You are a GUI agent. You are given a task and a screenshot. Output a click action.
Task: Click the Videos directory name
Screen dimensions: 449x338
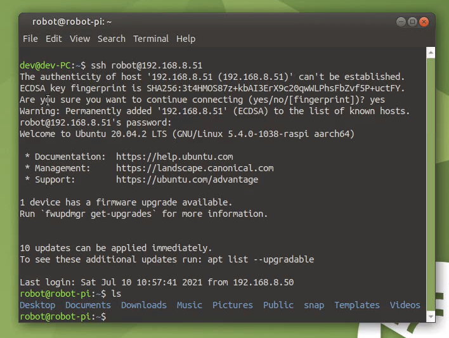click(405, 305)
